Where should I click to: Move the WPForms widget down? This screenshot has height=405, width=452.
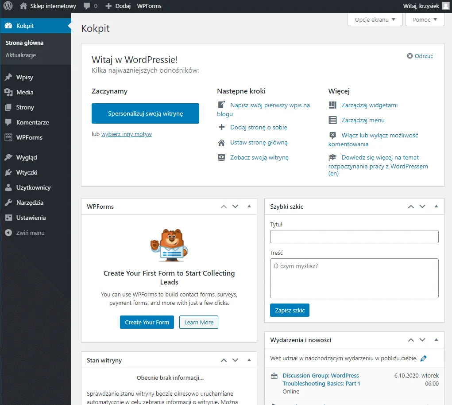pos(235,206)
